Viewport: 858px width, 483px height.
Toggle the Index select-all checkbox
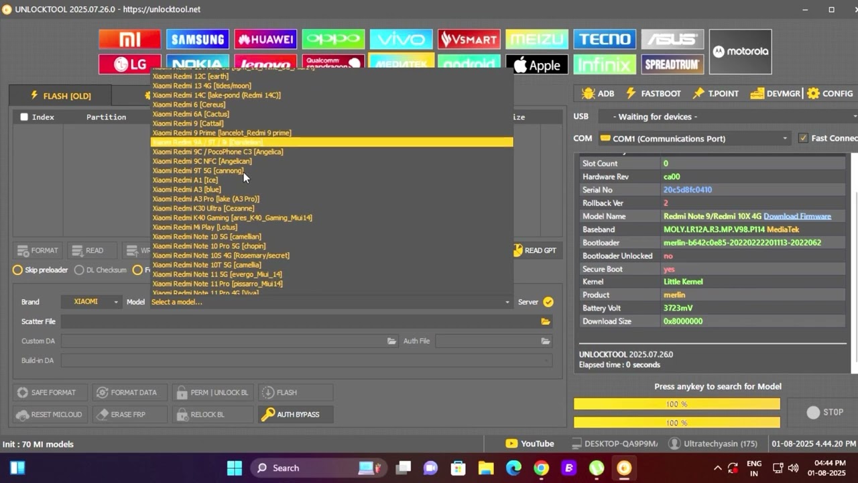(24, 117)
